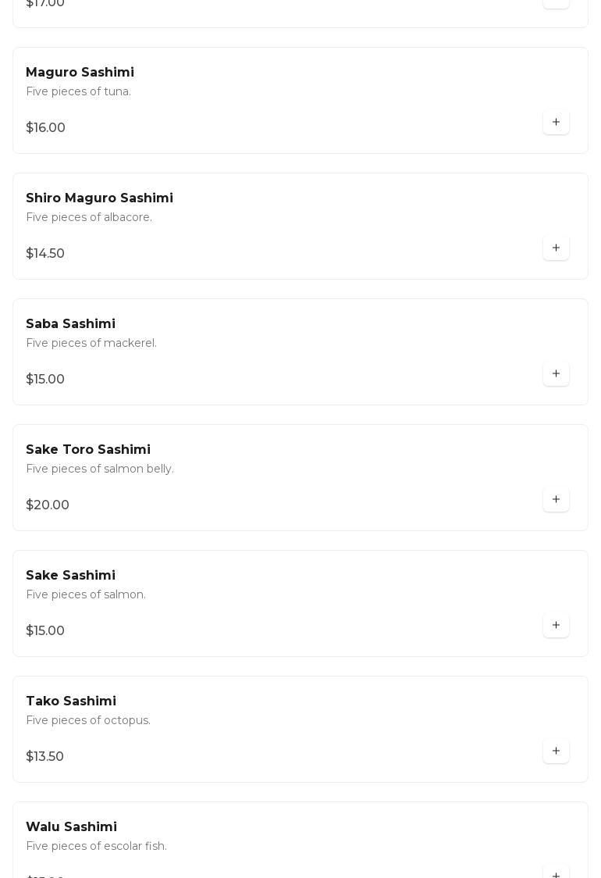This screenshot has width=601, height=878.
Task: Add Sake Toro Sashimi with plus icon
Action: pos(556,500)
